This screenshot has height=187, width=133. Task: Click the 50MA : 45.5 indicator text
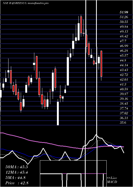[x=16, y=167]
